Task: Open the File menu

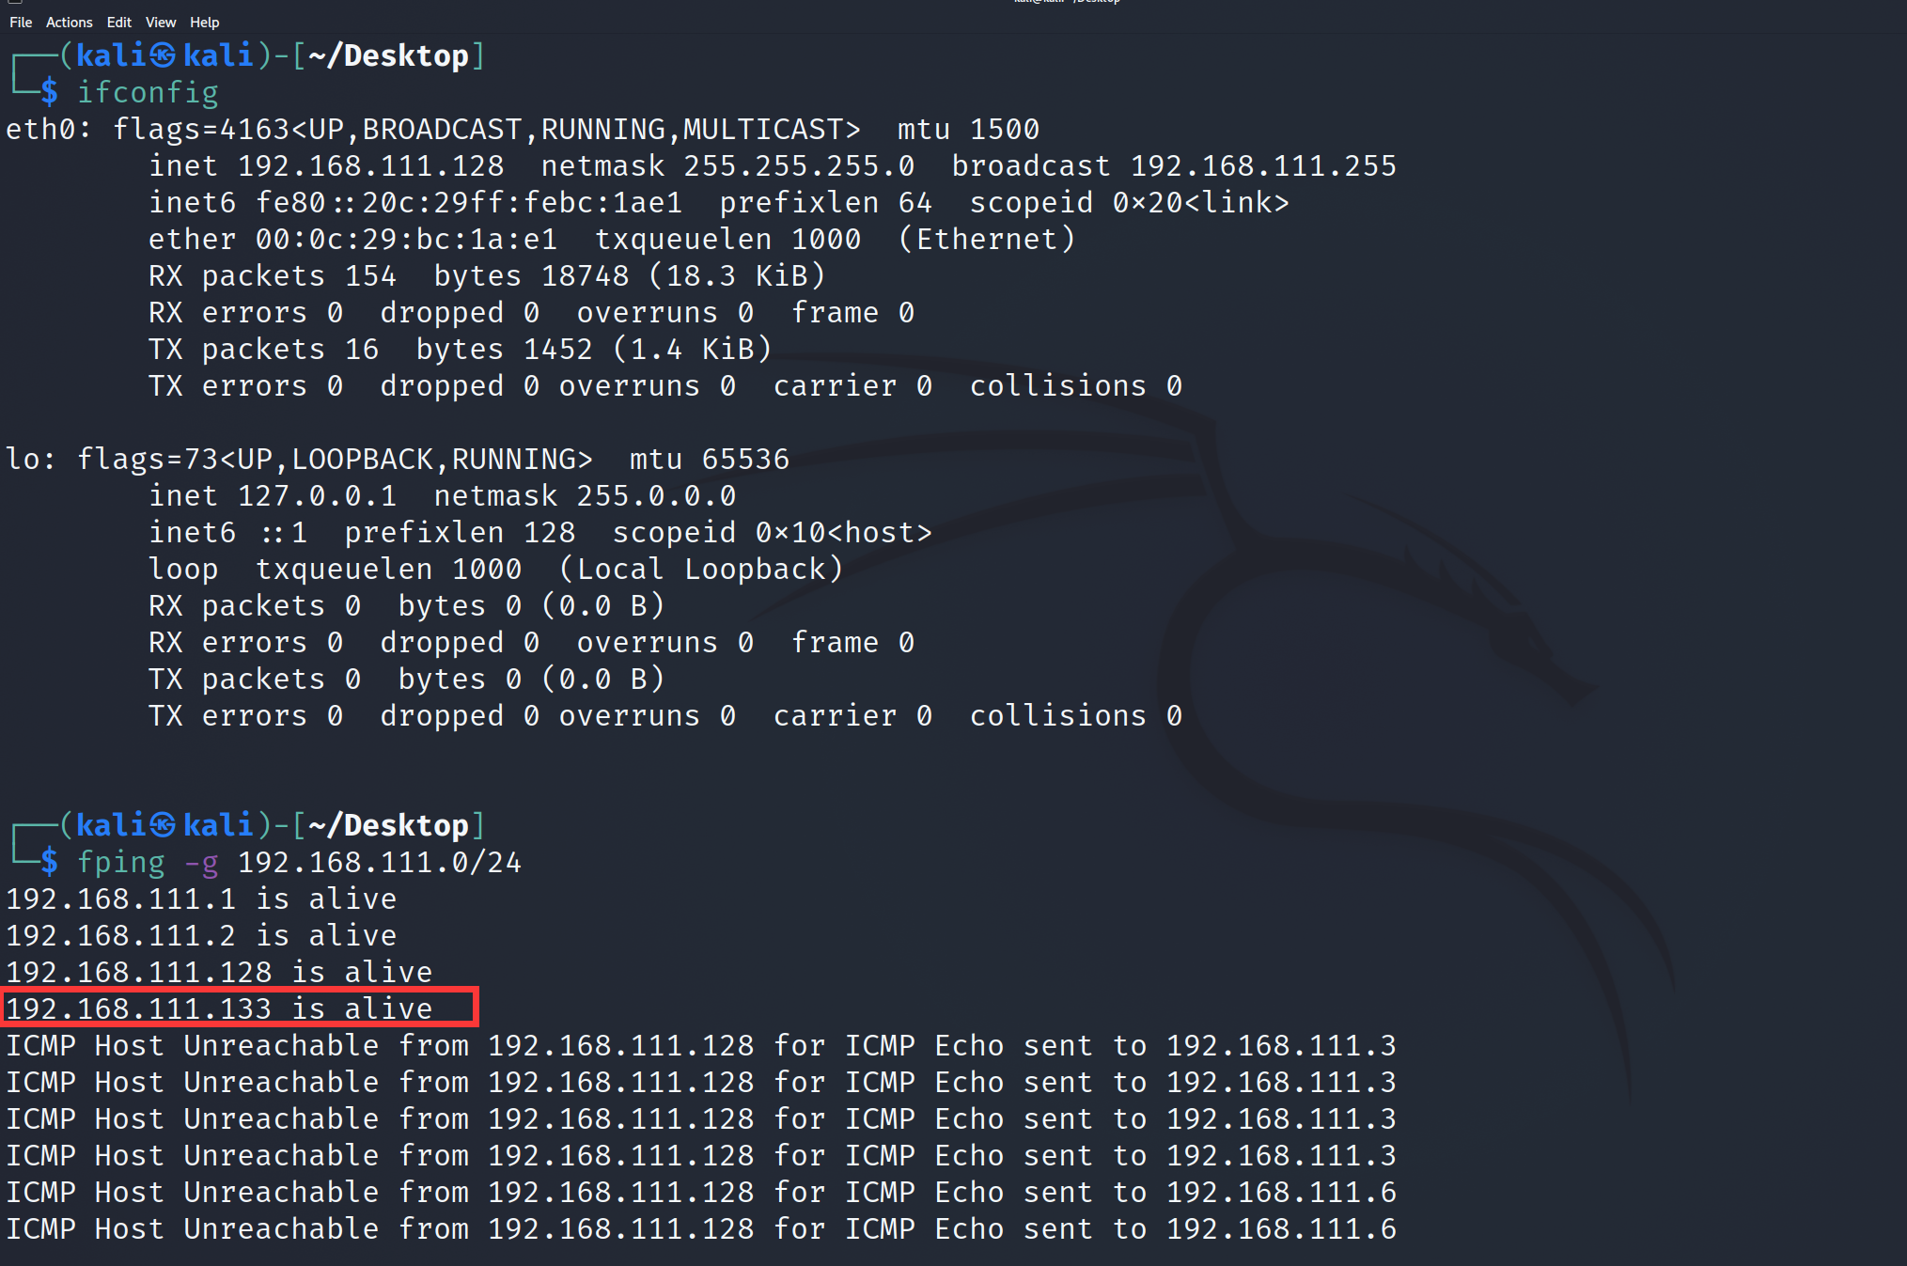Action: (21, 23)
